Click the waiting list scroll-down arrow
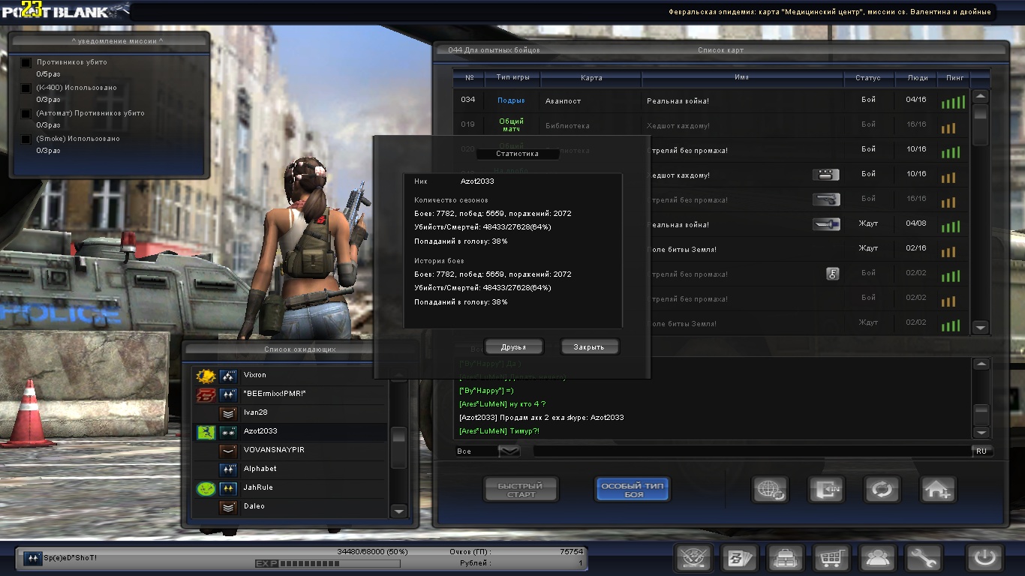The height and width of the screenshot is (576, 1025). (x=399, y=511)
